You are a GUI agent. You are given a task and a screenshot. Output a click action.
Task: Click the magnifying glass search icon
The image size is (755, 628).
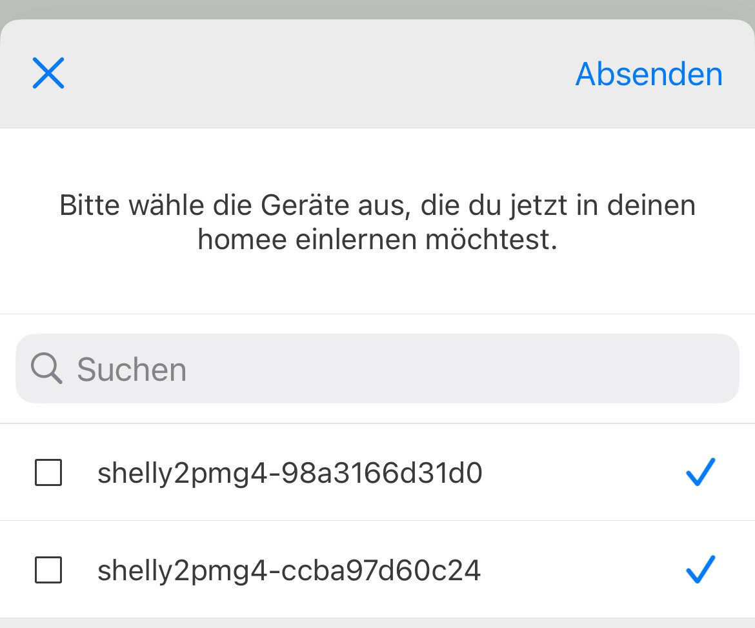pyautogui.click(x=46, y=369)
